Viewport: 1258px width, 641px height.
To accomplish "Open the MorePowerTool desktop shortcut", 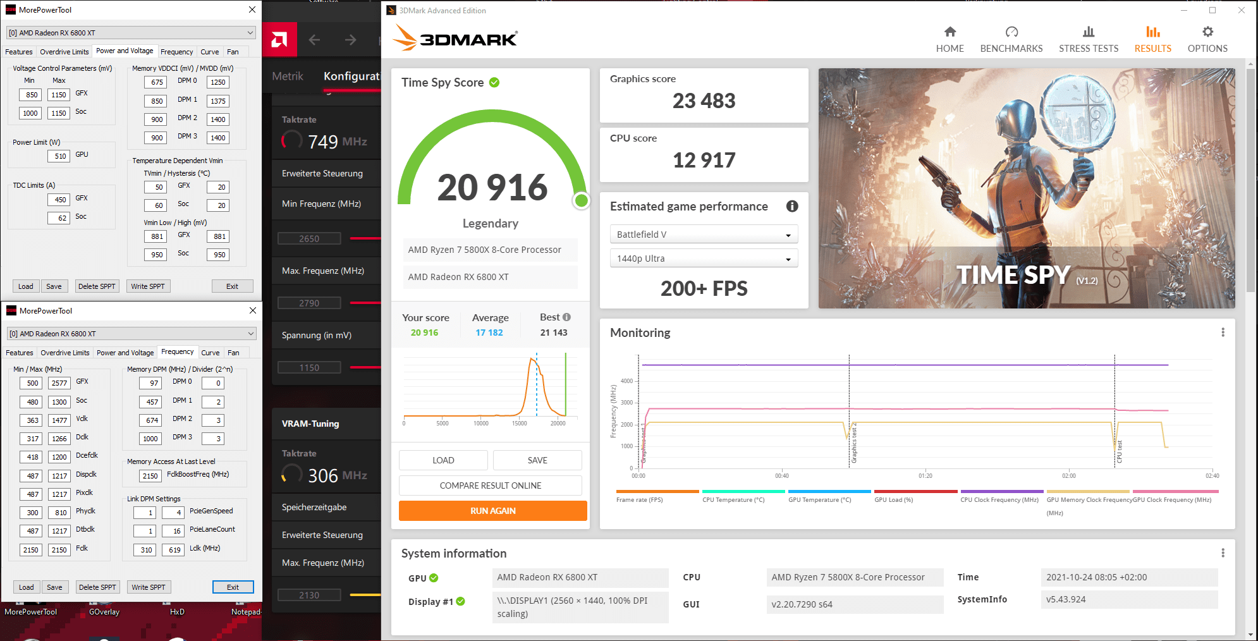I will tap(30, 612).
